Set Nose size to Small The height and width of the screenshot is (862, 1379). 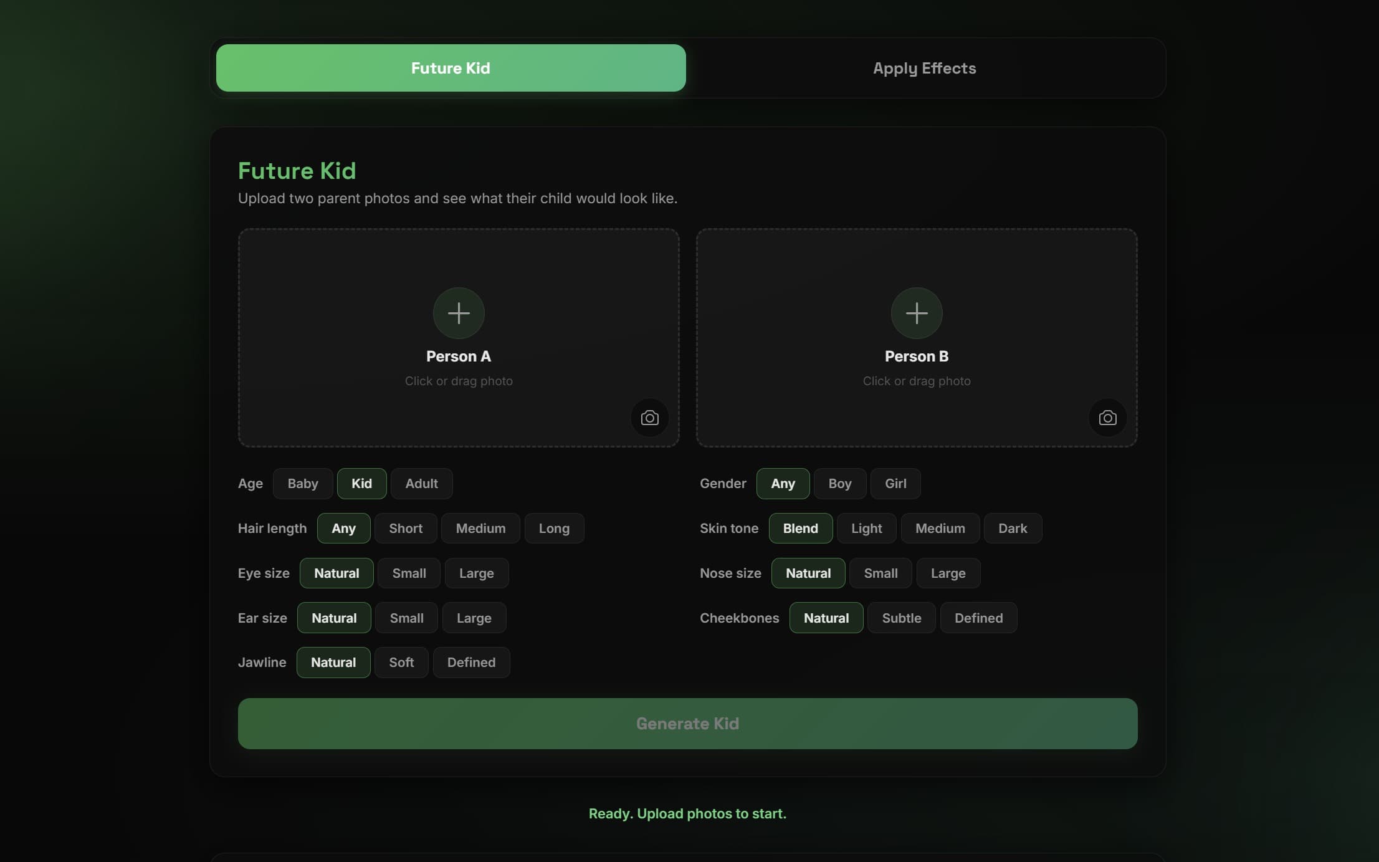tap(880, 573)
